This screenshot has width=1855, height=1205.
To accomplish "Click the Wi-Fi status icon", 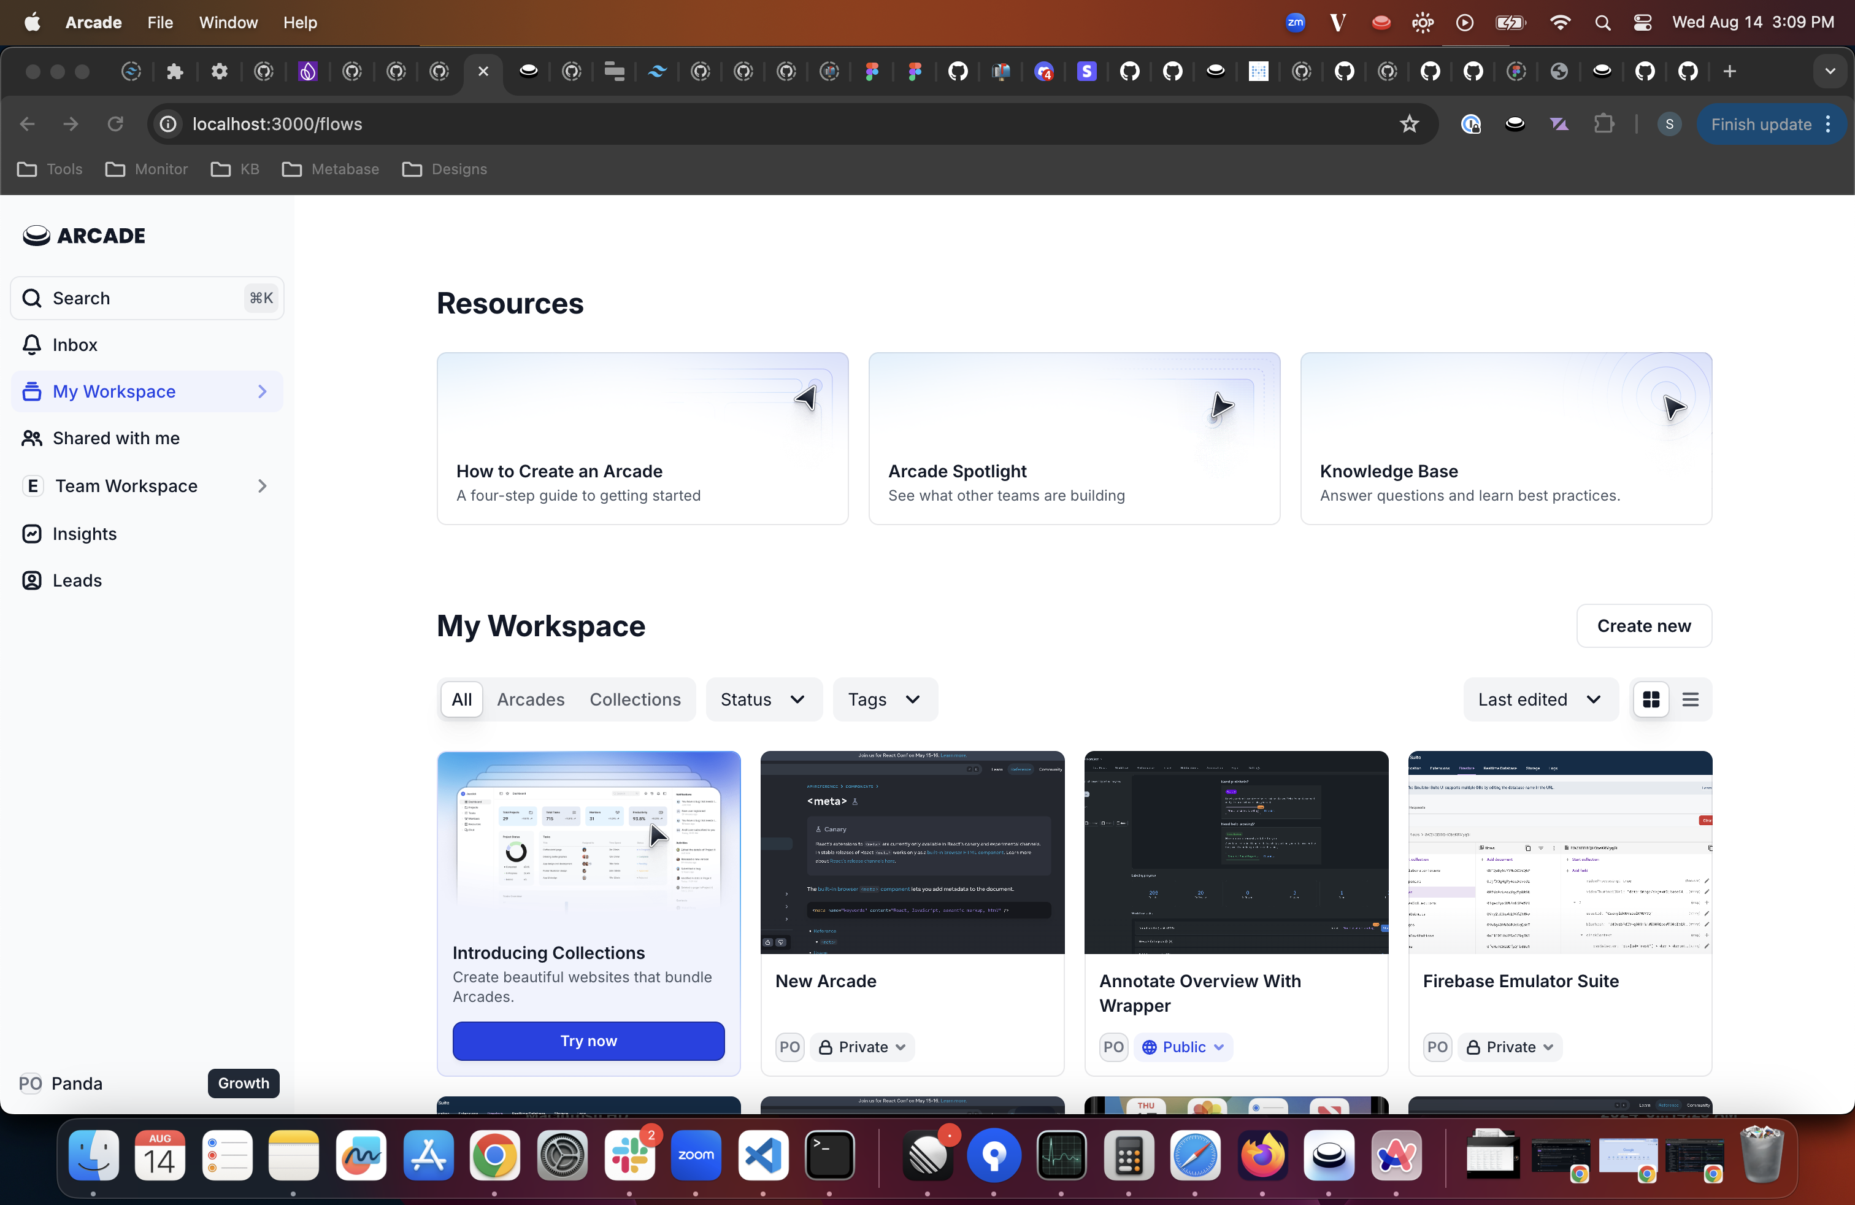I will pos(1559,23).
